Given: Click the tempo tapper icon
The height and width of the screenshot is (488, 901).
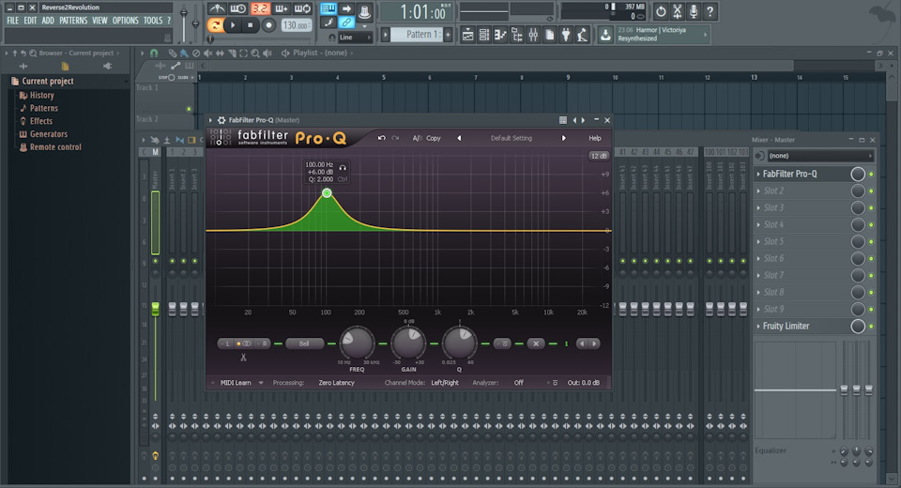Looking at the screenshot, I should tap(582, 35).
